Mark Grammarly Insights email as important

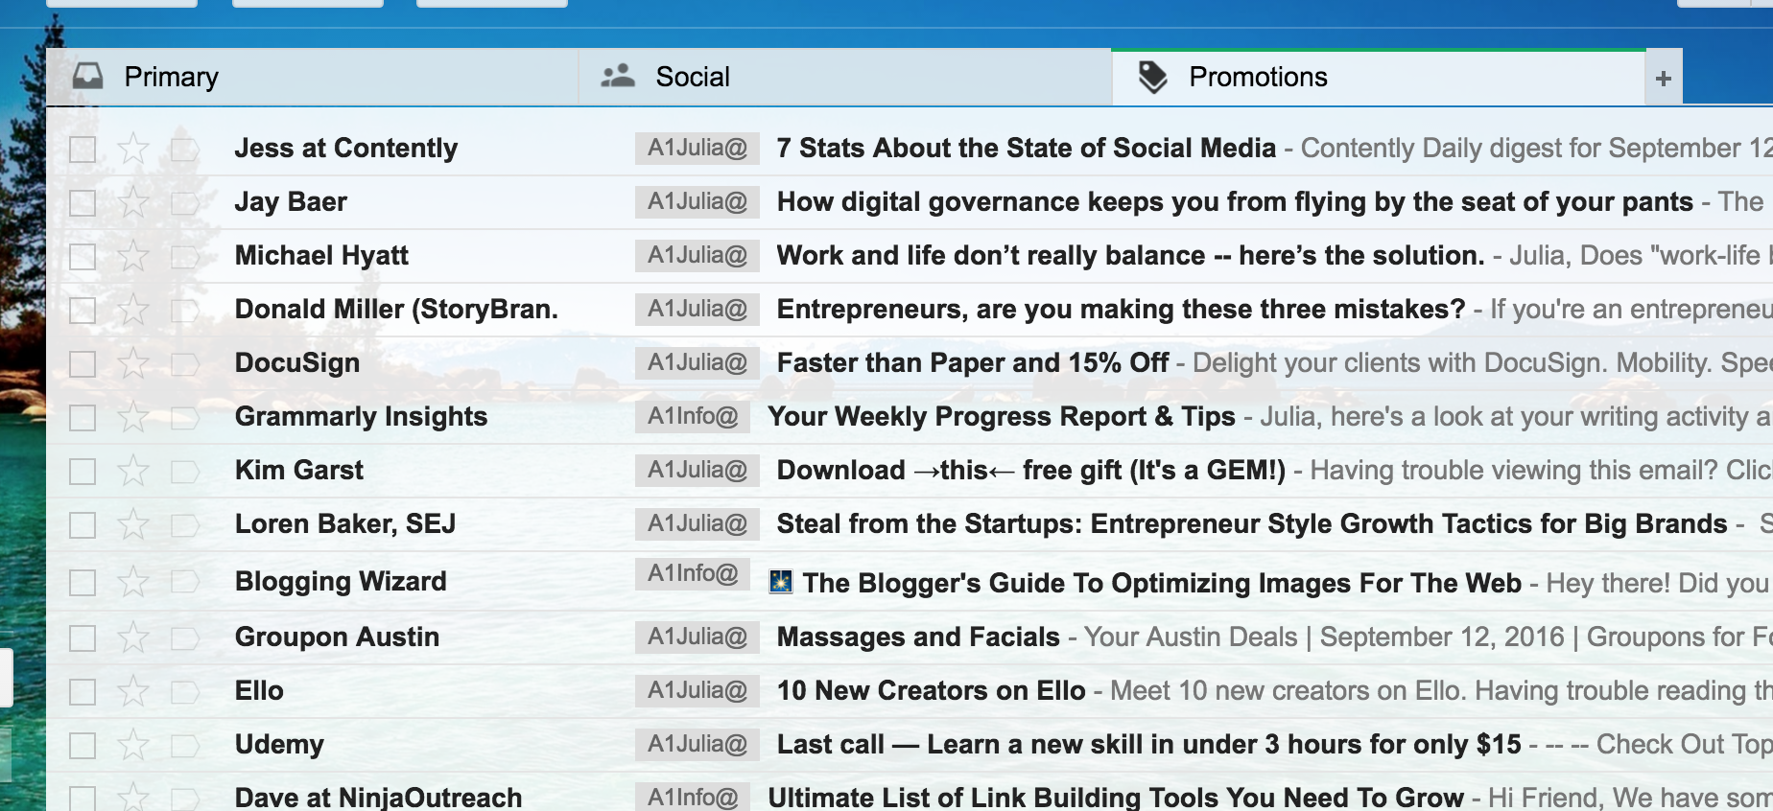184,418
